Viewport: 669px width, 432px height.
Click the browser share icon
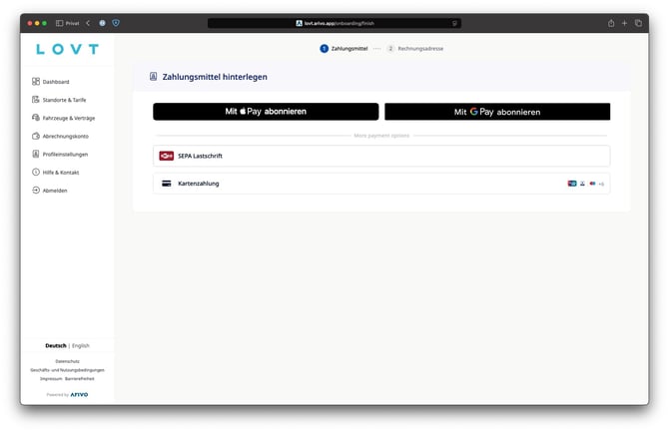click(610, 23)
